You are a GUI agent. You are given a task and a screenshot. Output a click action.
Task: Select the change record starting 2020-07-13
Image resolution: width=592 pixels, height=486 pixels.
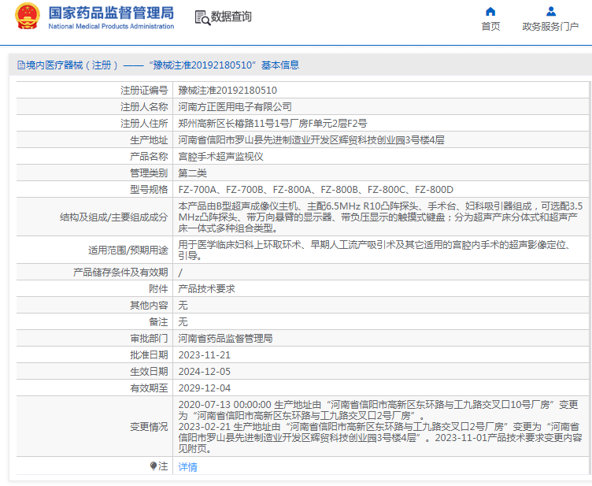pyautogui.click(x=380, y=427)
